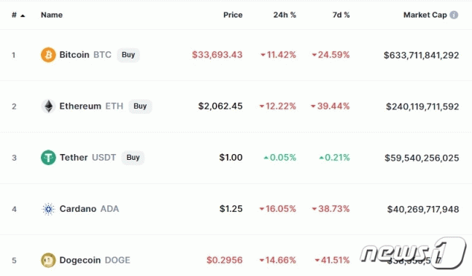The image size is (472, 276).
Task: Buy Bitcoin using the Buy button
Action: click(128, 55)
